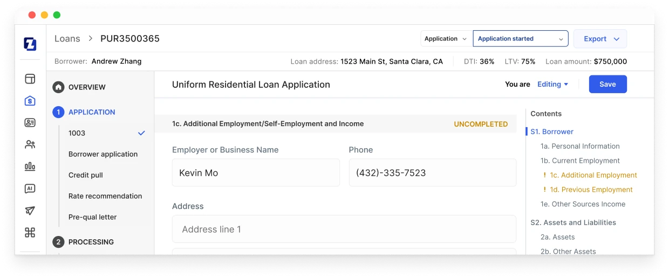Jump to 1c. Additional Employment

pyautogui.click(x=593, y=175)
